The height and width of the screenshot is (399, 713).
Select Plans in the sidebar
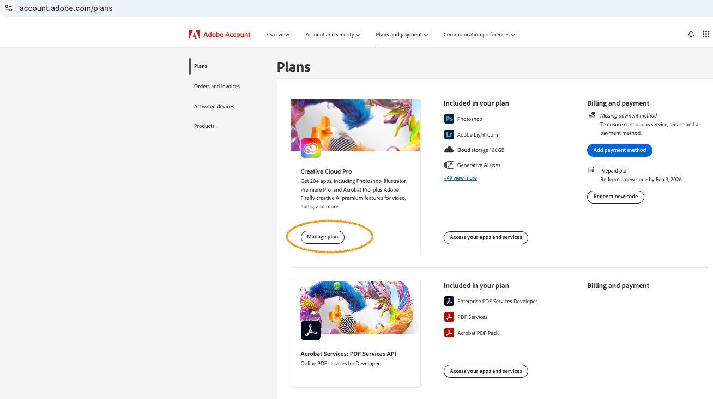[201, 66]
